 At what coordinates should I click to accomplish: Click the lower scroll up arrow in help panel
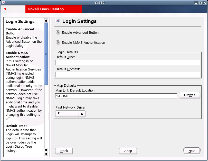point(46,150)
